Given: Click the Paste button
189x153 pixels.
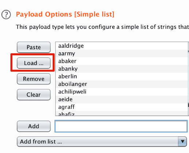Looking at the screenshot, I should 34,47.
